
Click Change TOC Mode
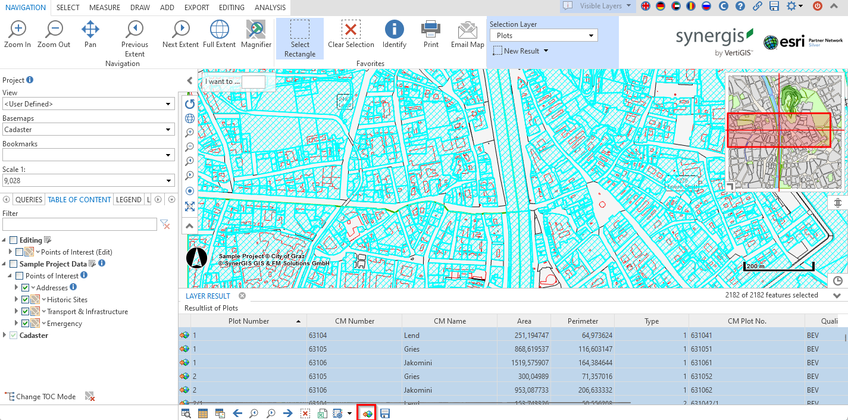(x=40, y=397)
